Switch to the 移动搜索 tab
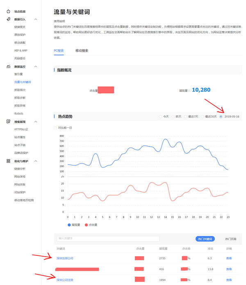The width and height of the screenshot is (246, 285). click(x=82, y=51)
